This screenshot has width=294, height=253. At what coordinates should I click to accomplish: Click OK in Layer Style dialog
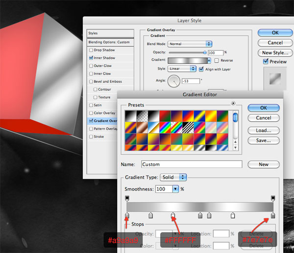point(275,33)
